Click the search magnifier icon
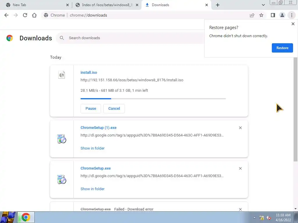The height and width of the screenshot is (223, 298). pos(62,38)
